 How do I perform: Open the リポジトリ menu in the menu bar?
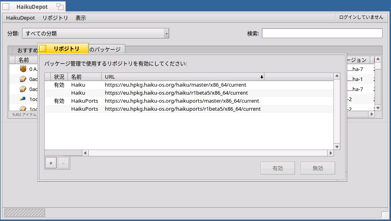click(55, 18)
